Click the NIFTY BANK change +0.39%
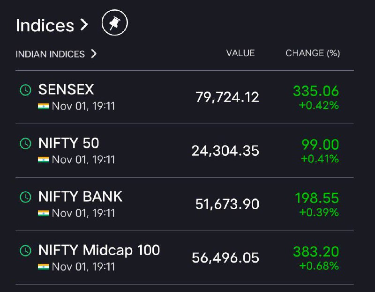Screen dimensions: 375x292 click(x=319, y=212)
